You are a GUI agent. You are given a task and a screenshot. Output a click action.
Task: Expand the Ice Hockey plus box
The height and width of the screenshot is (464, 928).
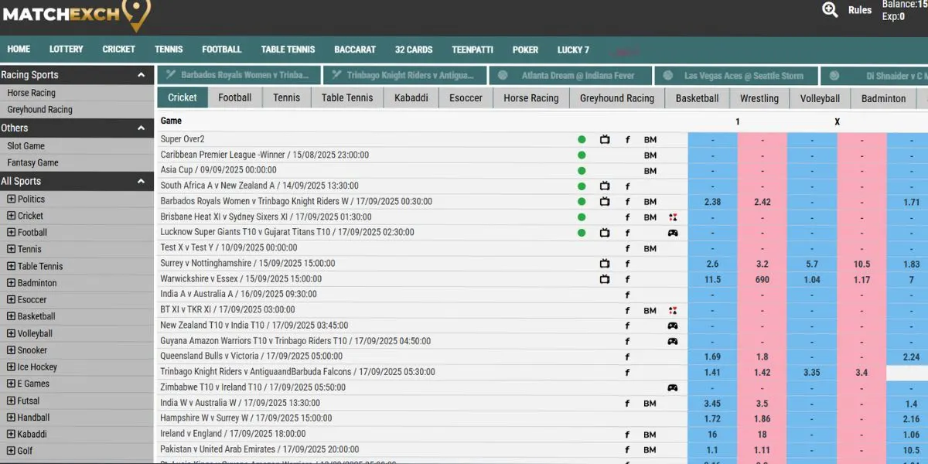[x=12, y=367]
